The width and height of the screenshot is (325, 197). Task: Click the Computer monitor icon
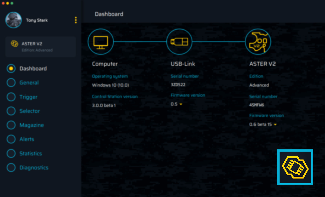pos(100,42)
